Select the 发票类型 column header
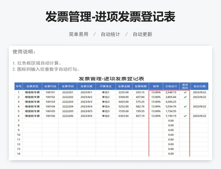This screenshot has width=221, height=169. click(x=32, y=86)
